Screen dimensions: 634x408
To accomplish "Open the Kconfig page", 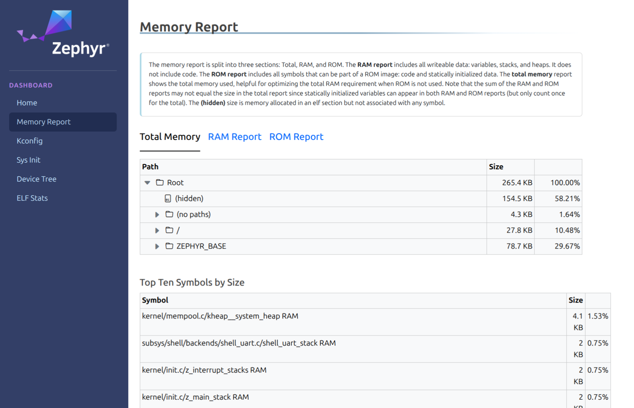I will 29,141.
